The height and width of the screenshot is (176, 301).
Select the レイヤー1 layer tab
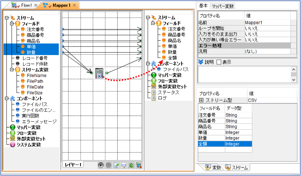(73, 164)
